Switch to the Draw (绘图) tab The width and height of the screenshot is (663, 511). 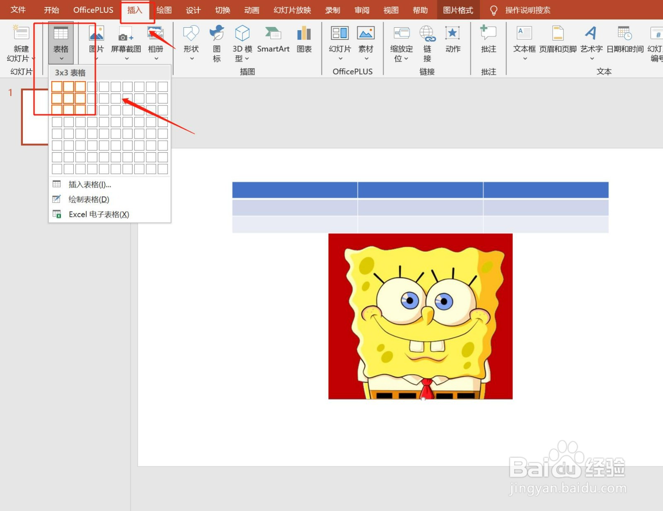pos(164,10)
